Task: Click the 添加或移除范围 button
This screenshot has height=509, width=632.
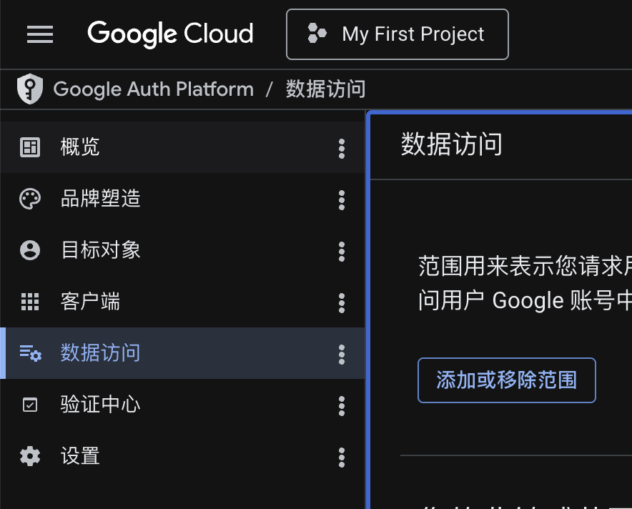Action: tap(506, 380)
